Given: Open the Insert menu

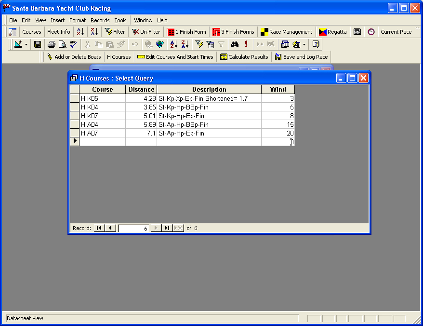Looking at the screenshot, I should point(57,20).
